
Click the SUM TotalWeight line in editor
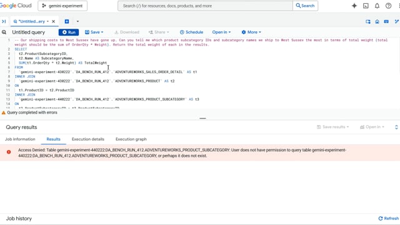[62, 62]
